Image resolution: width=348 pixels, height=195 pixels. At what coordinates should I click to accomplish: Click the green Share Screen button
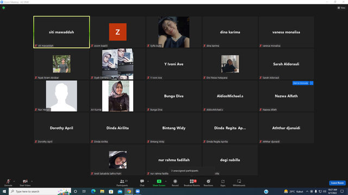159,183
